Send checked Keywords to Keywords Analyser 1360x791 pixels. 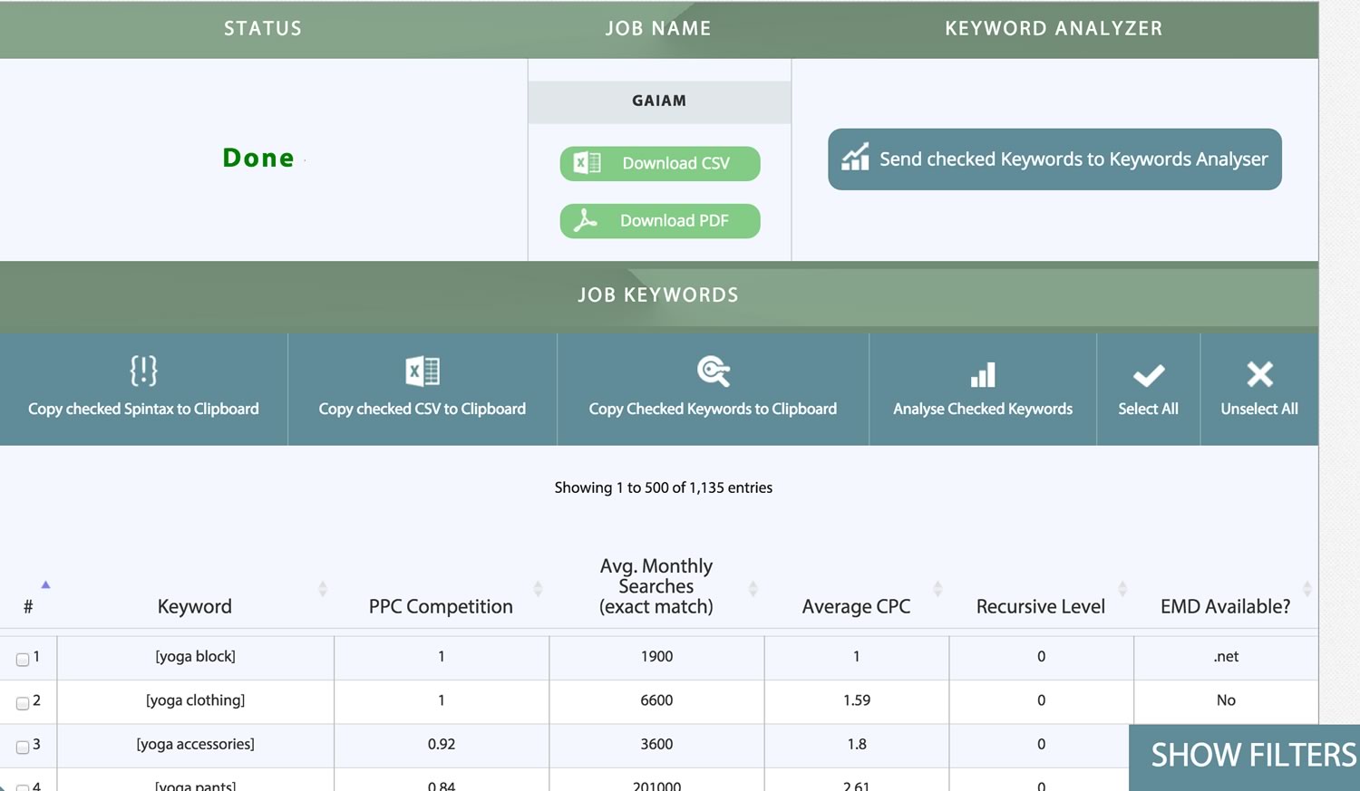coord(1054,159)
